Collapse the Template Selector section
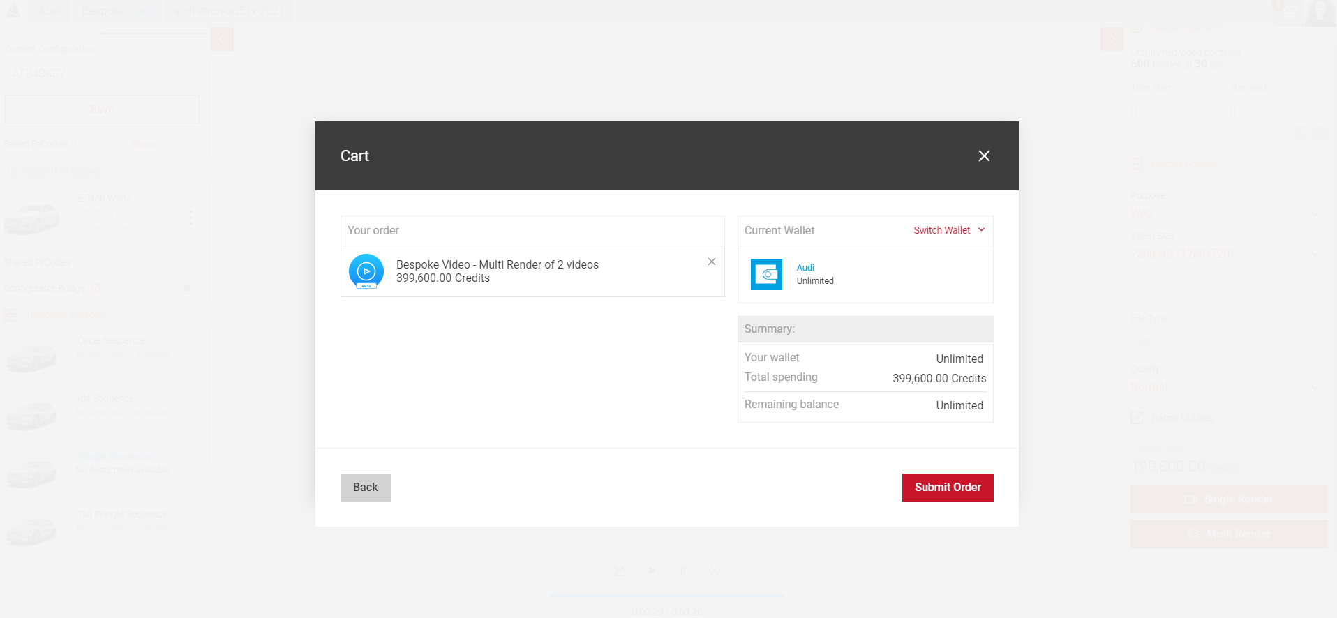Image resolution: width=1337 pixels, height=618 pixels. coord(197,315)
